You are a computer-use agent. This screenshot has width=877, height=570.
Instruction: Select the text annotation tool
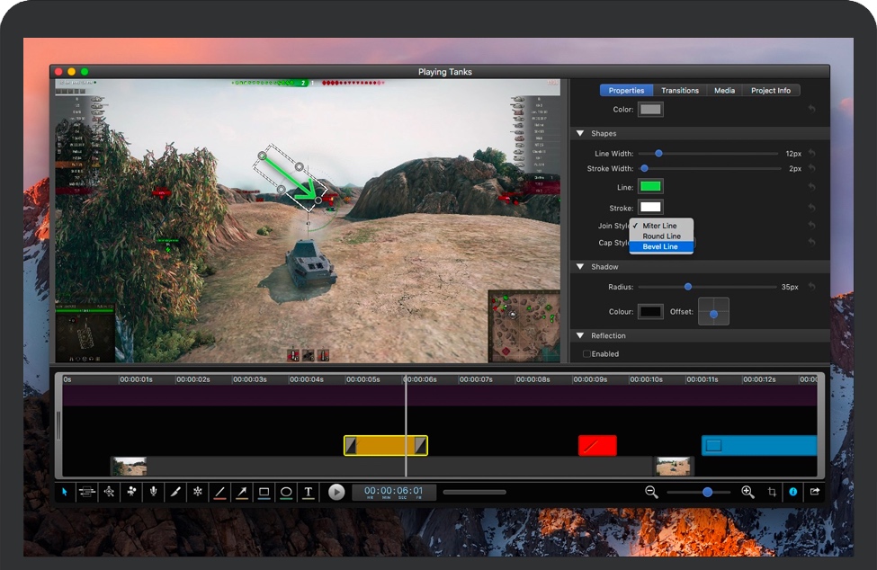(x=309, y=492)
